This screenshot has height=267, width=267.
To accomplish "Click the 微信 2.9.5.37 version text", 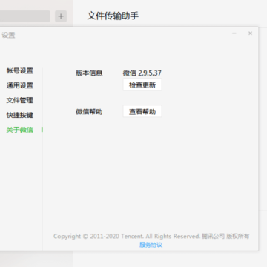I will pyautogui.click(x=142, y=73).
